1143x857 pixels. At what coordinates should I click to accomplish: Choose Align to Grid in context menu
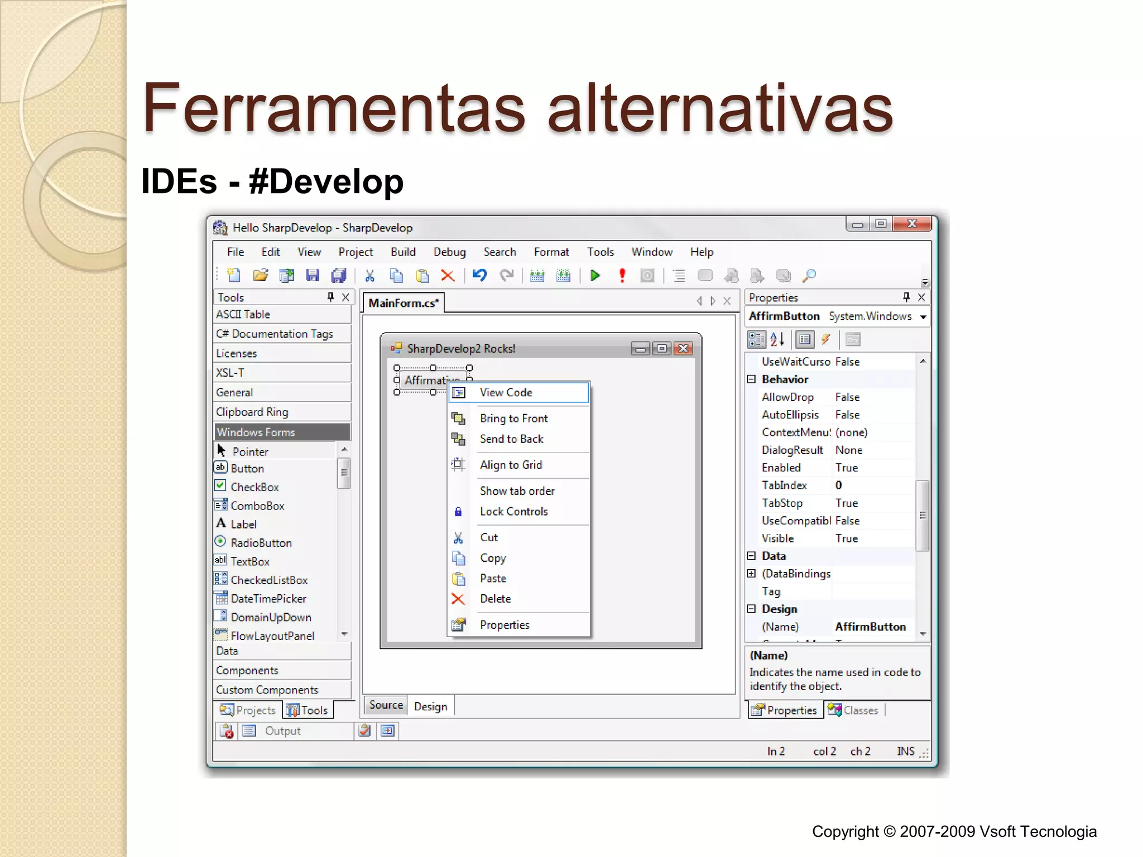point(519,465)
